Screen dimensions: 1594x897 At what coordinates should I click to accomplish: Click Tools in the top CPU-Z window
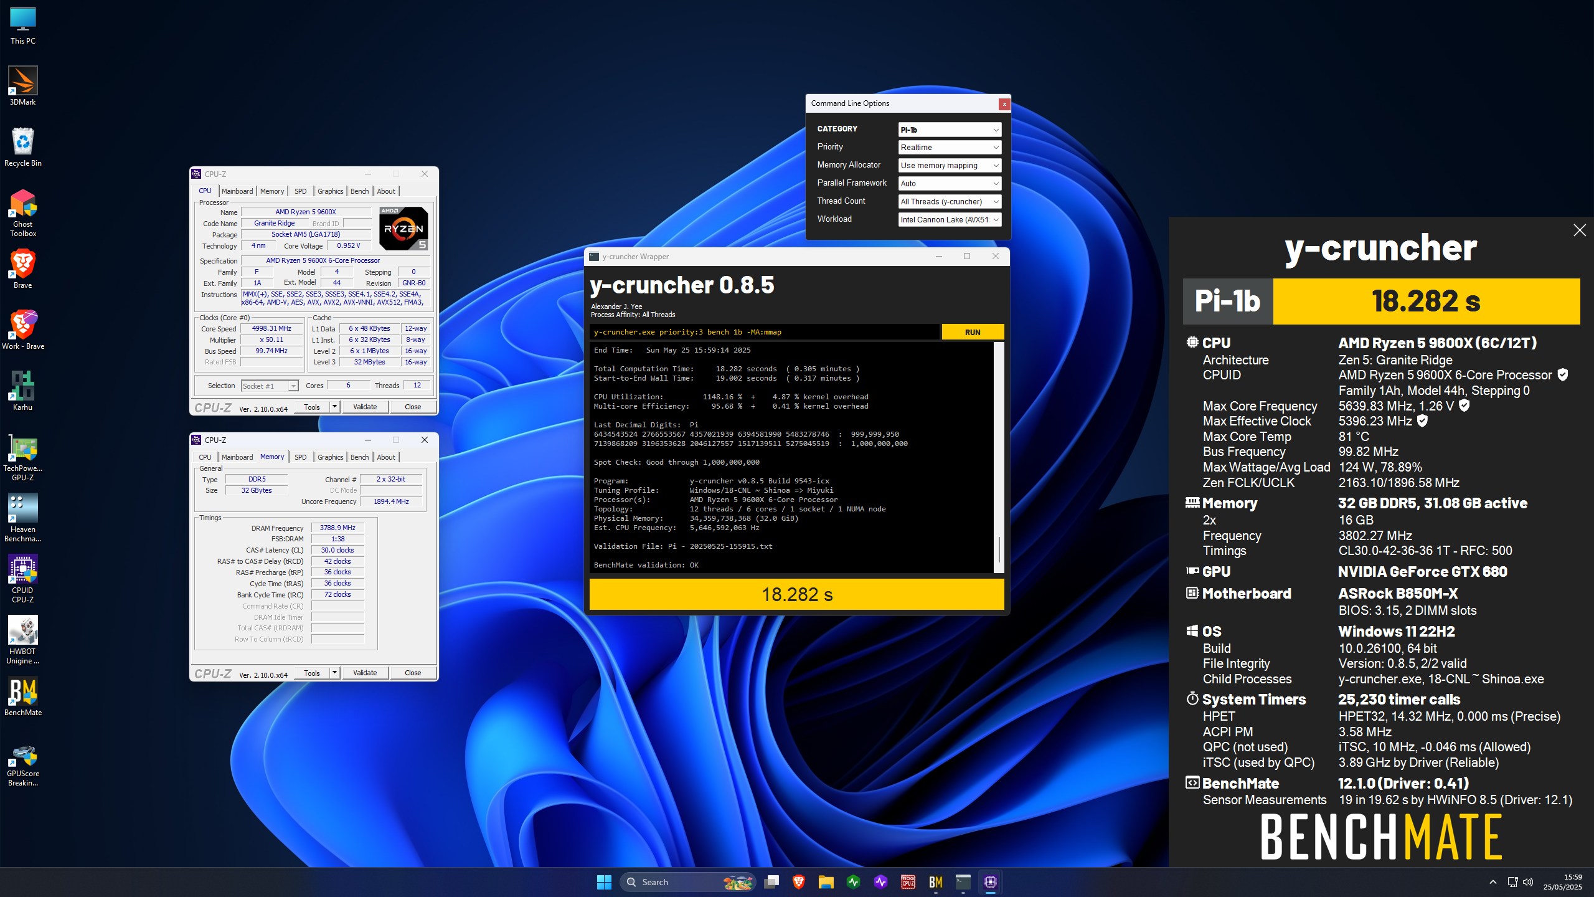pos(312,407)
